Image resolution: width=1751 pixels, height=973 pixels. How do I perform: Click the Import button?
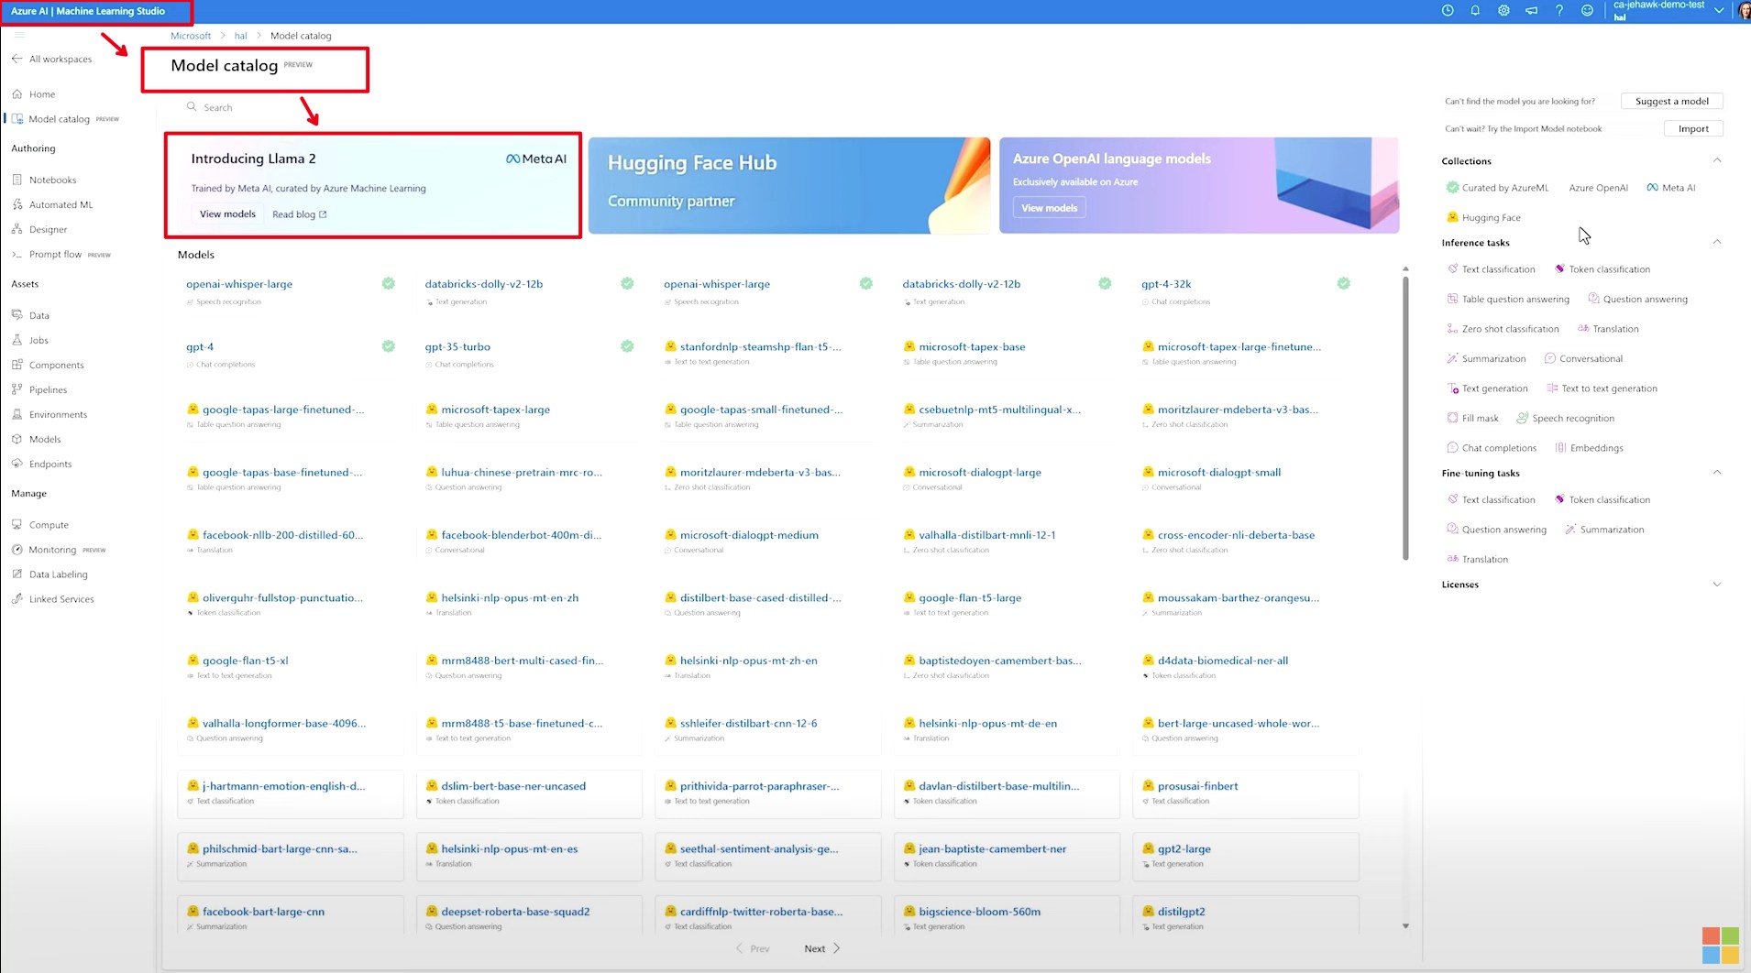(1692, 128)
